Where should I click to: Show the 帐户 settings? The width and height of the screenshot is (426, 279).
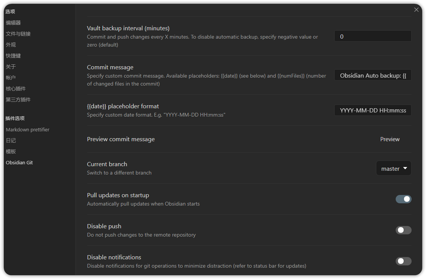[11, 78]
